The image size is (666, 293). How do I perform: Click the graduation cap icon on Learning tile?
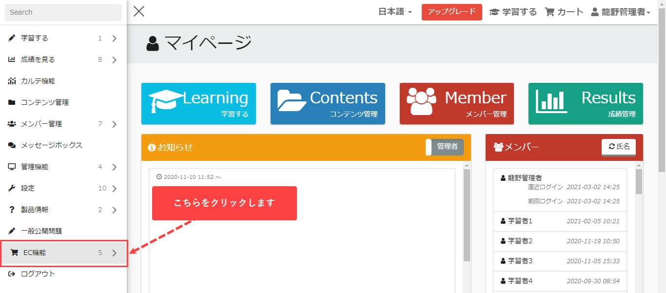pyautogui.click(x=166, y=101)
